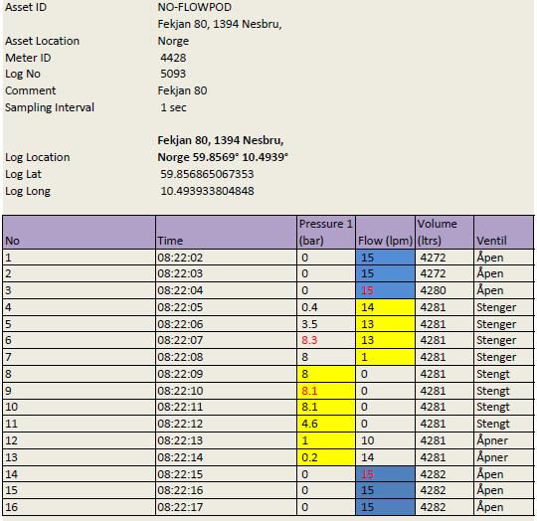Viewport: 537px width, 521px height.
Task: Select the time cell 08:22:06
Action: (x=226, y=324)
